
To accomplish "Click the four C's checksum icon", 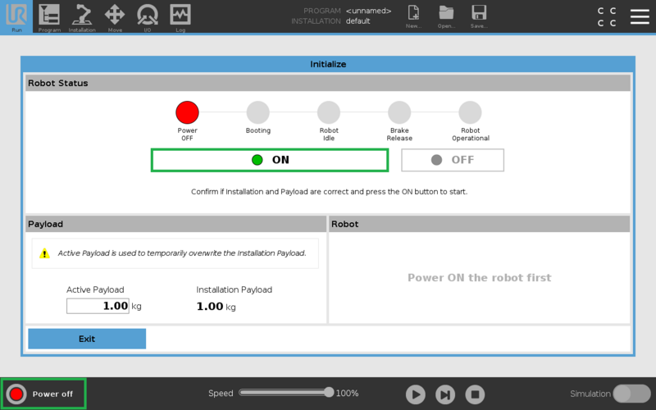I will [x=607, y=16].
